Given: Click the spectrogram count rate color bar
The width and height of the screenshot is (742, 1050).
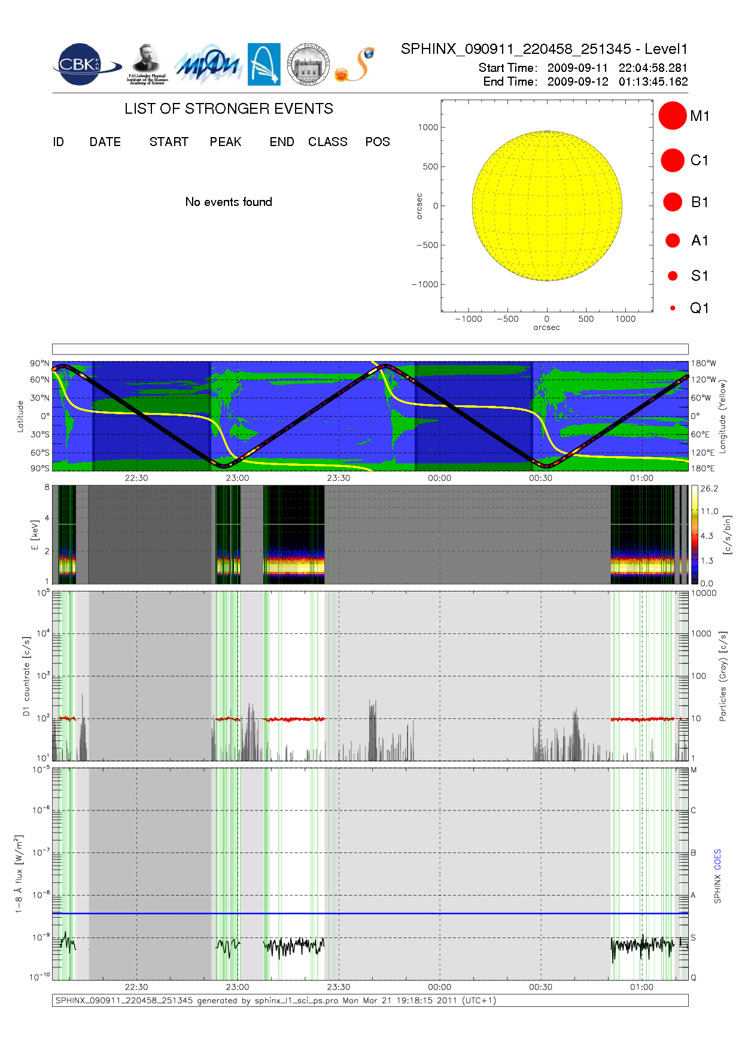Looking at the screenshot, I should click(x=694, y=535).
